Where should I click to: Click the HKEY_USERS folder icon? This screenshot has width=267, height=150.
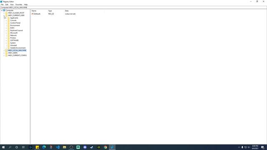tap(6, 53)
